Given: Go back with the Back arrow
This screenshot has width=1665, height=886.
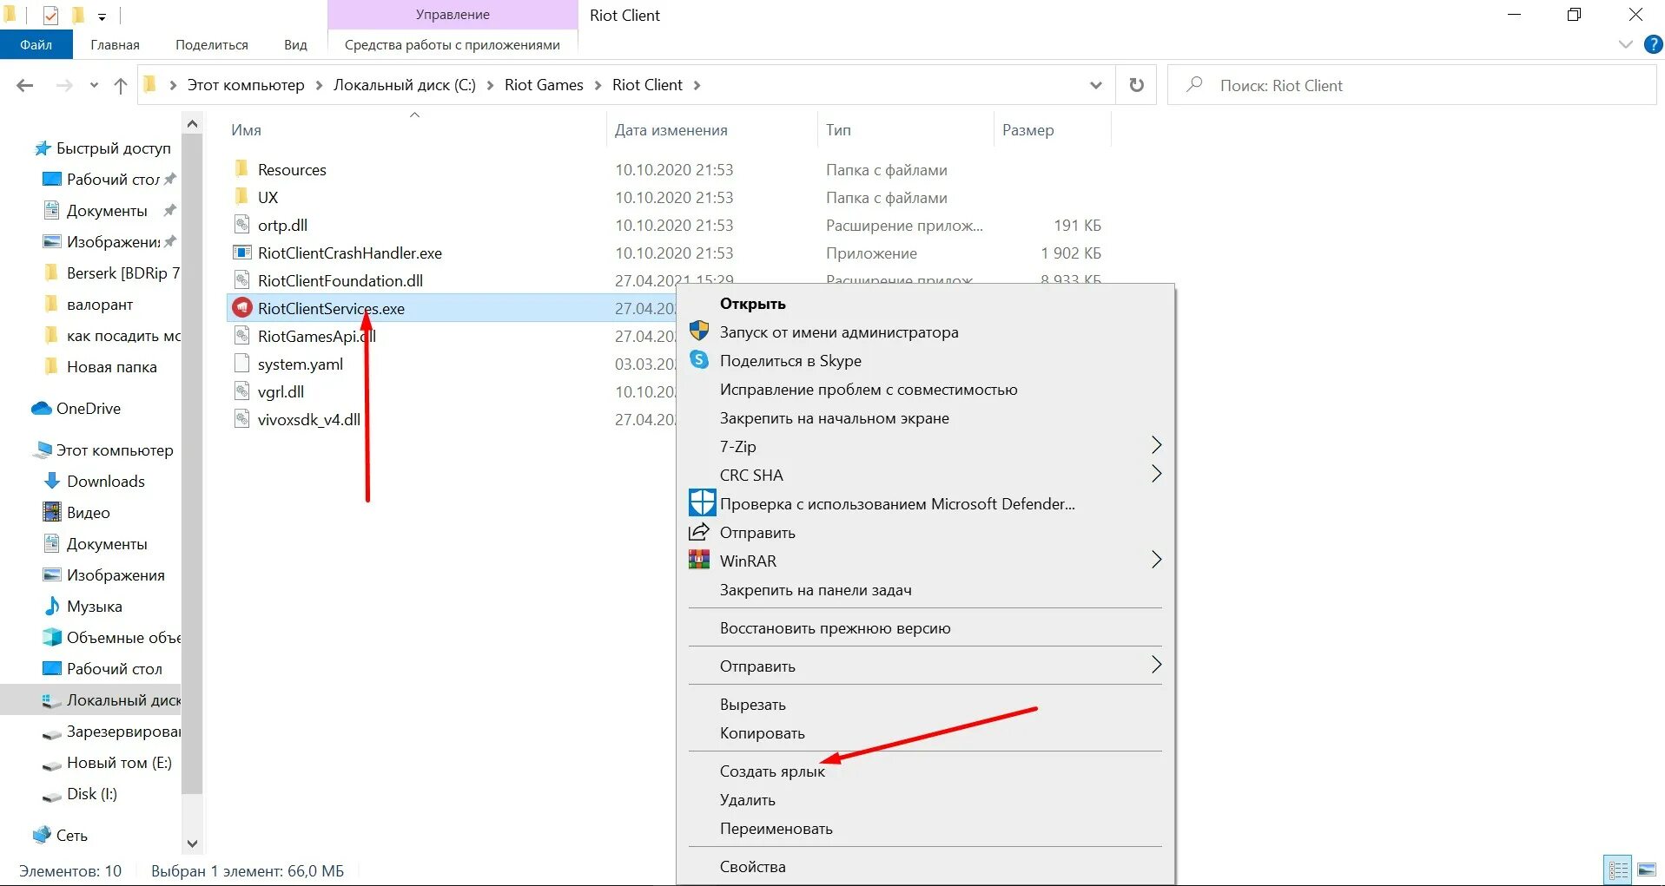Looking at the screenshot, I should point(24,85).
